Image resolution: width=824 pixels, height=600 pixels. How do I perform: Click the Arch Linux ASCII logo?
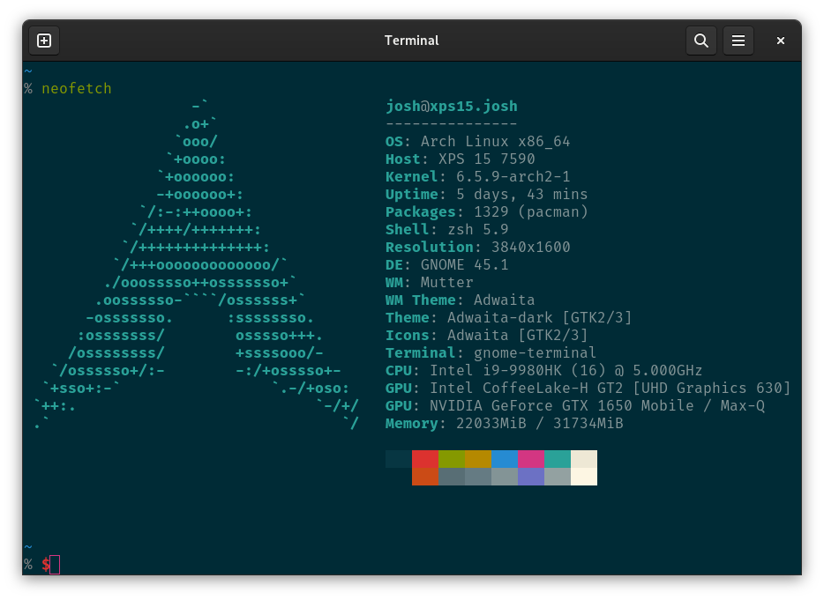click(x=197, y=264)
